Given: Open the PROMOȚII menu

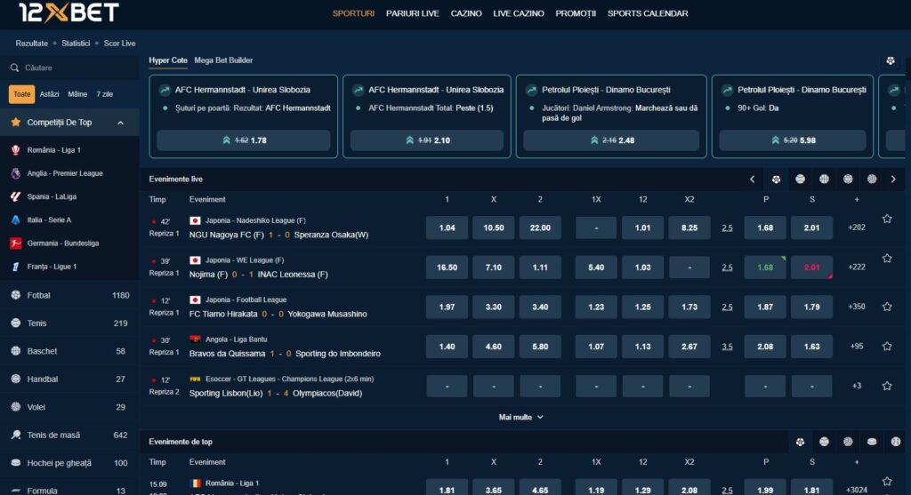Looking at the screenshot, I should click(576, 13).
